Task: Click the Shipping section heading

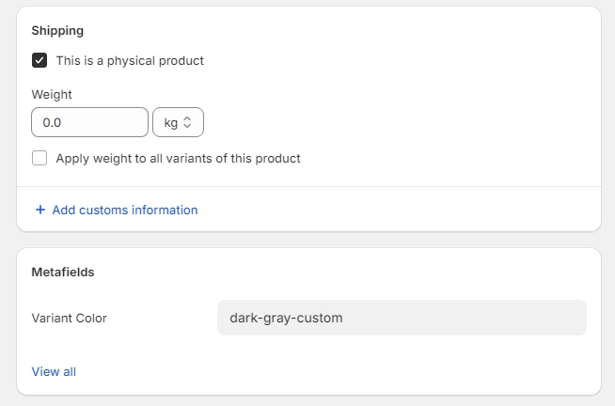Action: (57, 30)
